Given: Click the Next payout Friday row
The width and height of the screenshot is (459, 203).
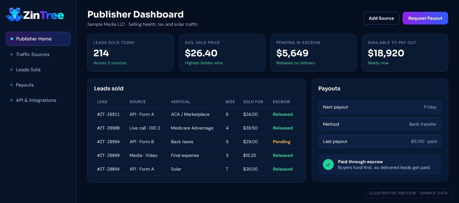Looking at the screenshot, I should [380, 107].
